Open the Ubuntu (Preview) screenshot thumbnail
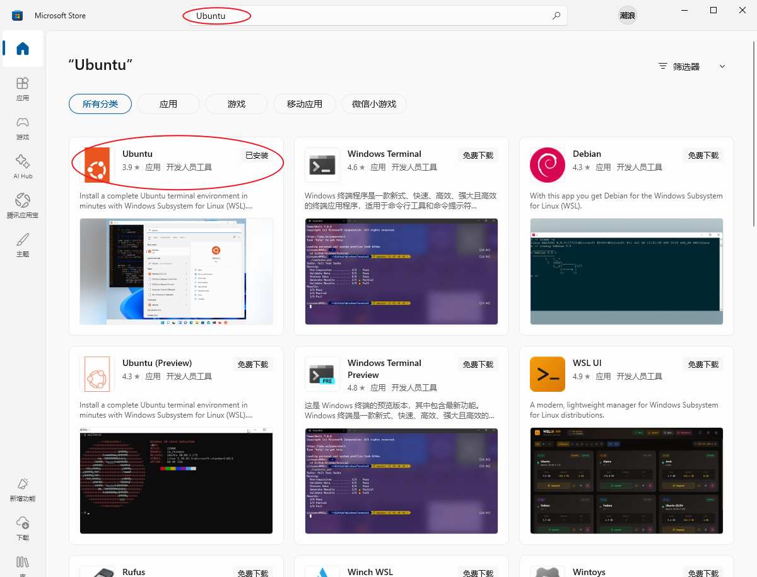Viewport: 757px width, 577px height. click(176, 481)
